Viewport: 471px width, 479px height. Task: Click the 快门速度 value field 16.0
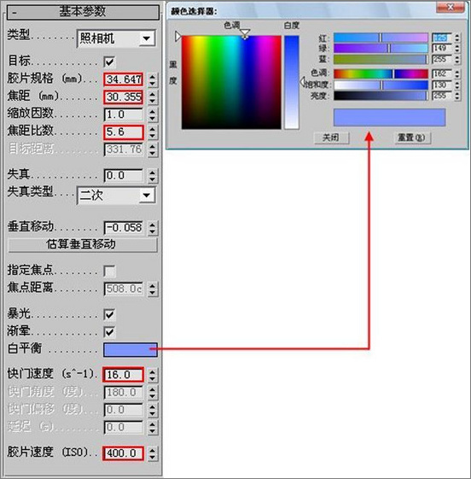pyautogui.click(x=124, y=375)
